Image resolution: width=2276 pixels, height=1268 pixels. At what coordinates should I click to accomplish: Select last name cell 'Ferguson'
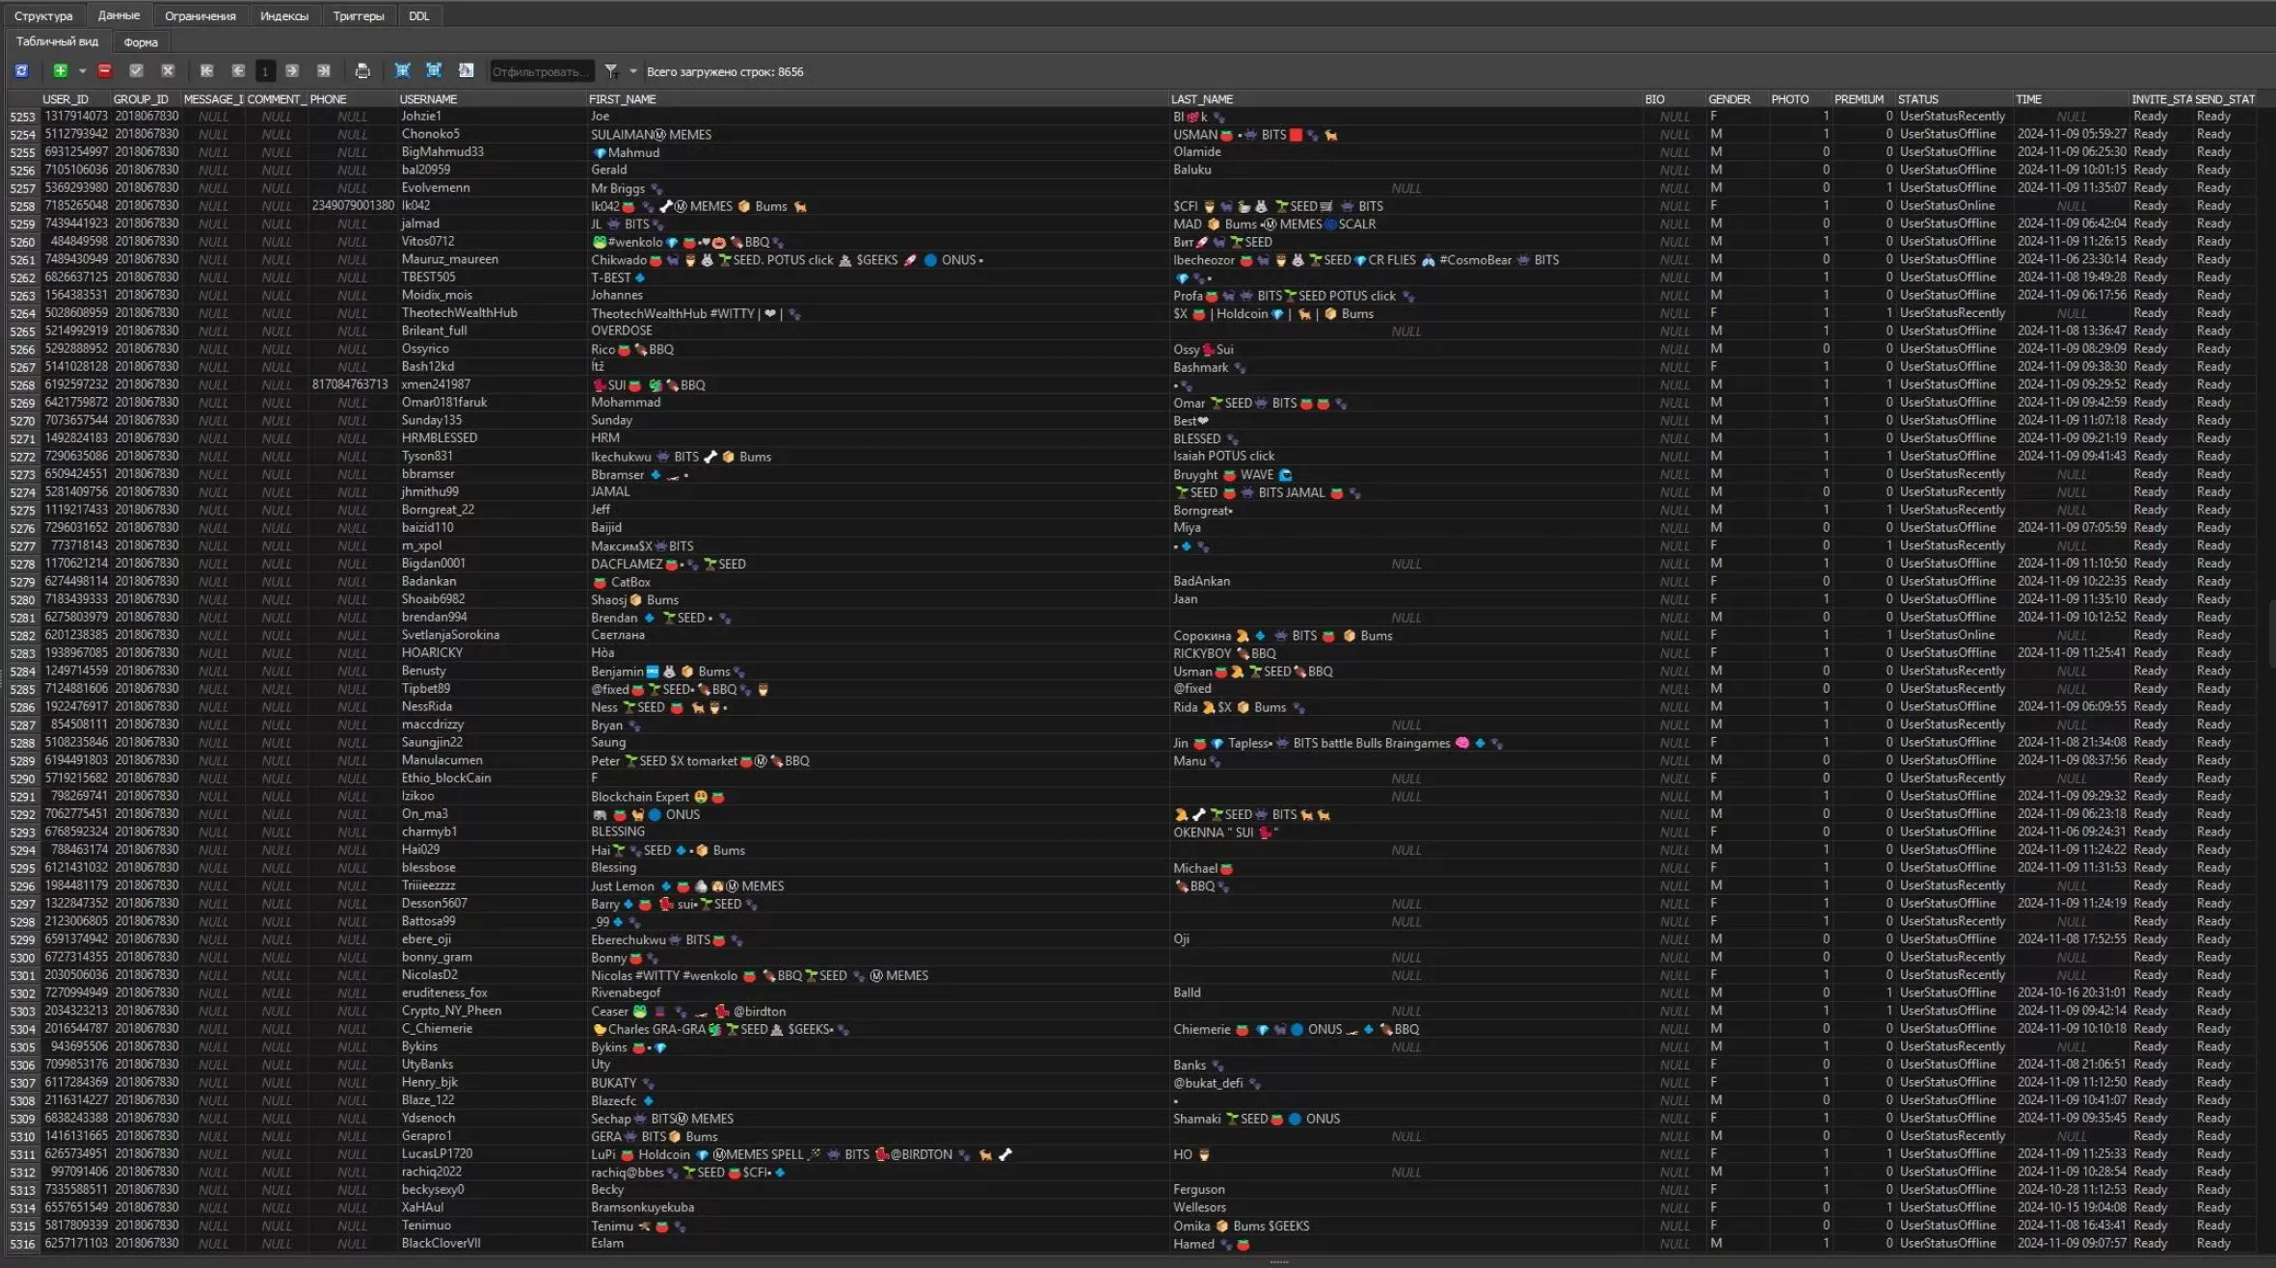[1406, 1190]
